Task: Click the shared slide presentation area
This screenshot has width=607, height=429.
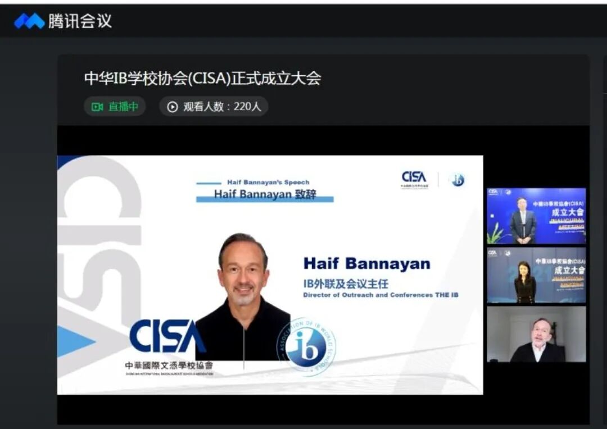Action: pyautogui.click(x=270, y=275)
